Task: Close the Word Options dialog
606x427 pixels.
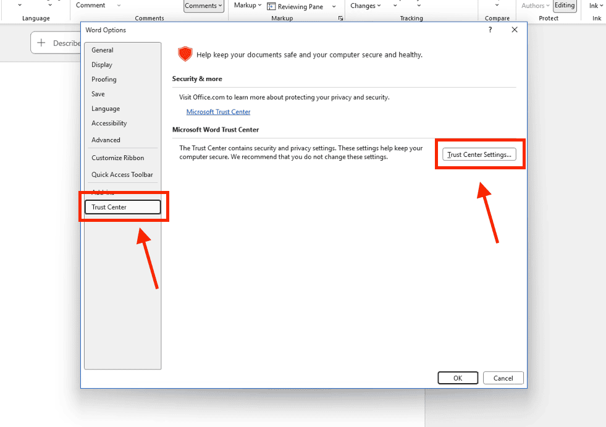Action: (515, 30)
